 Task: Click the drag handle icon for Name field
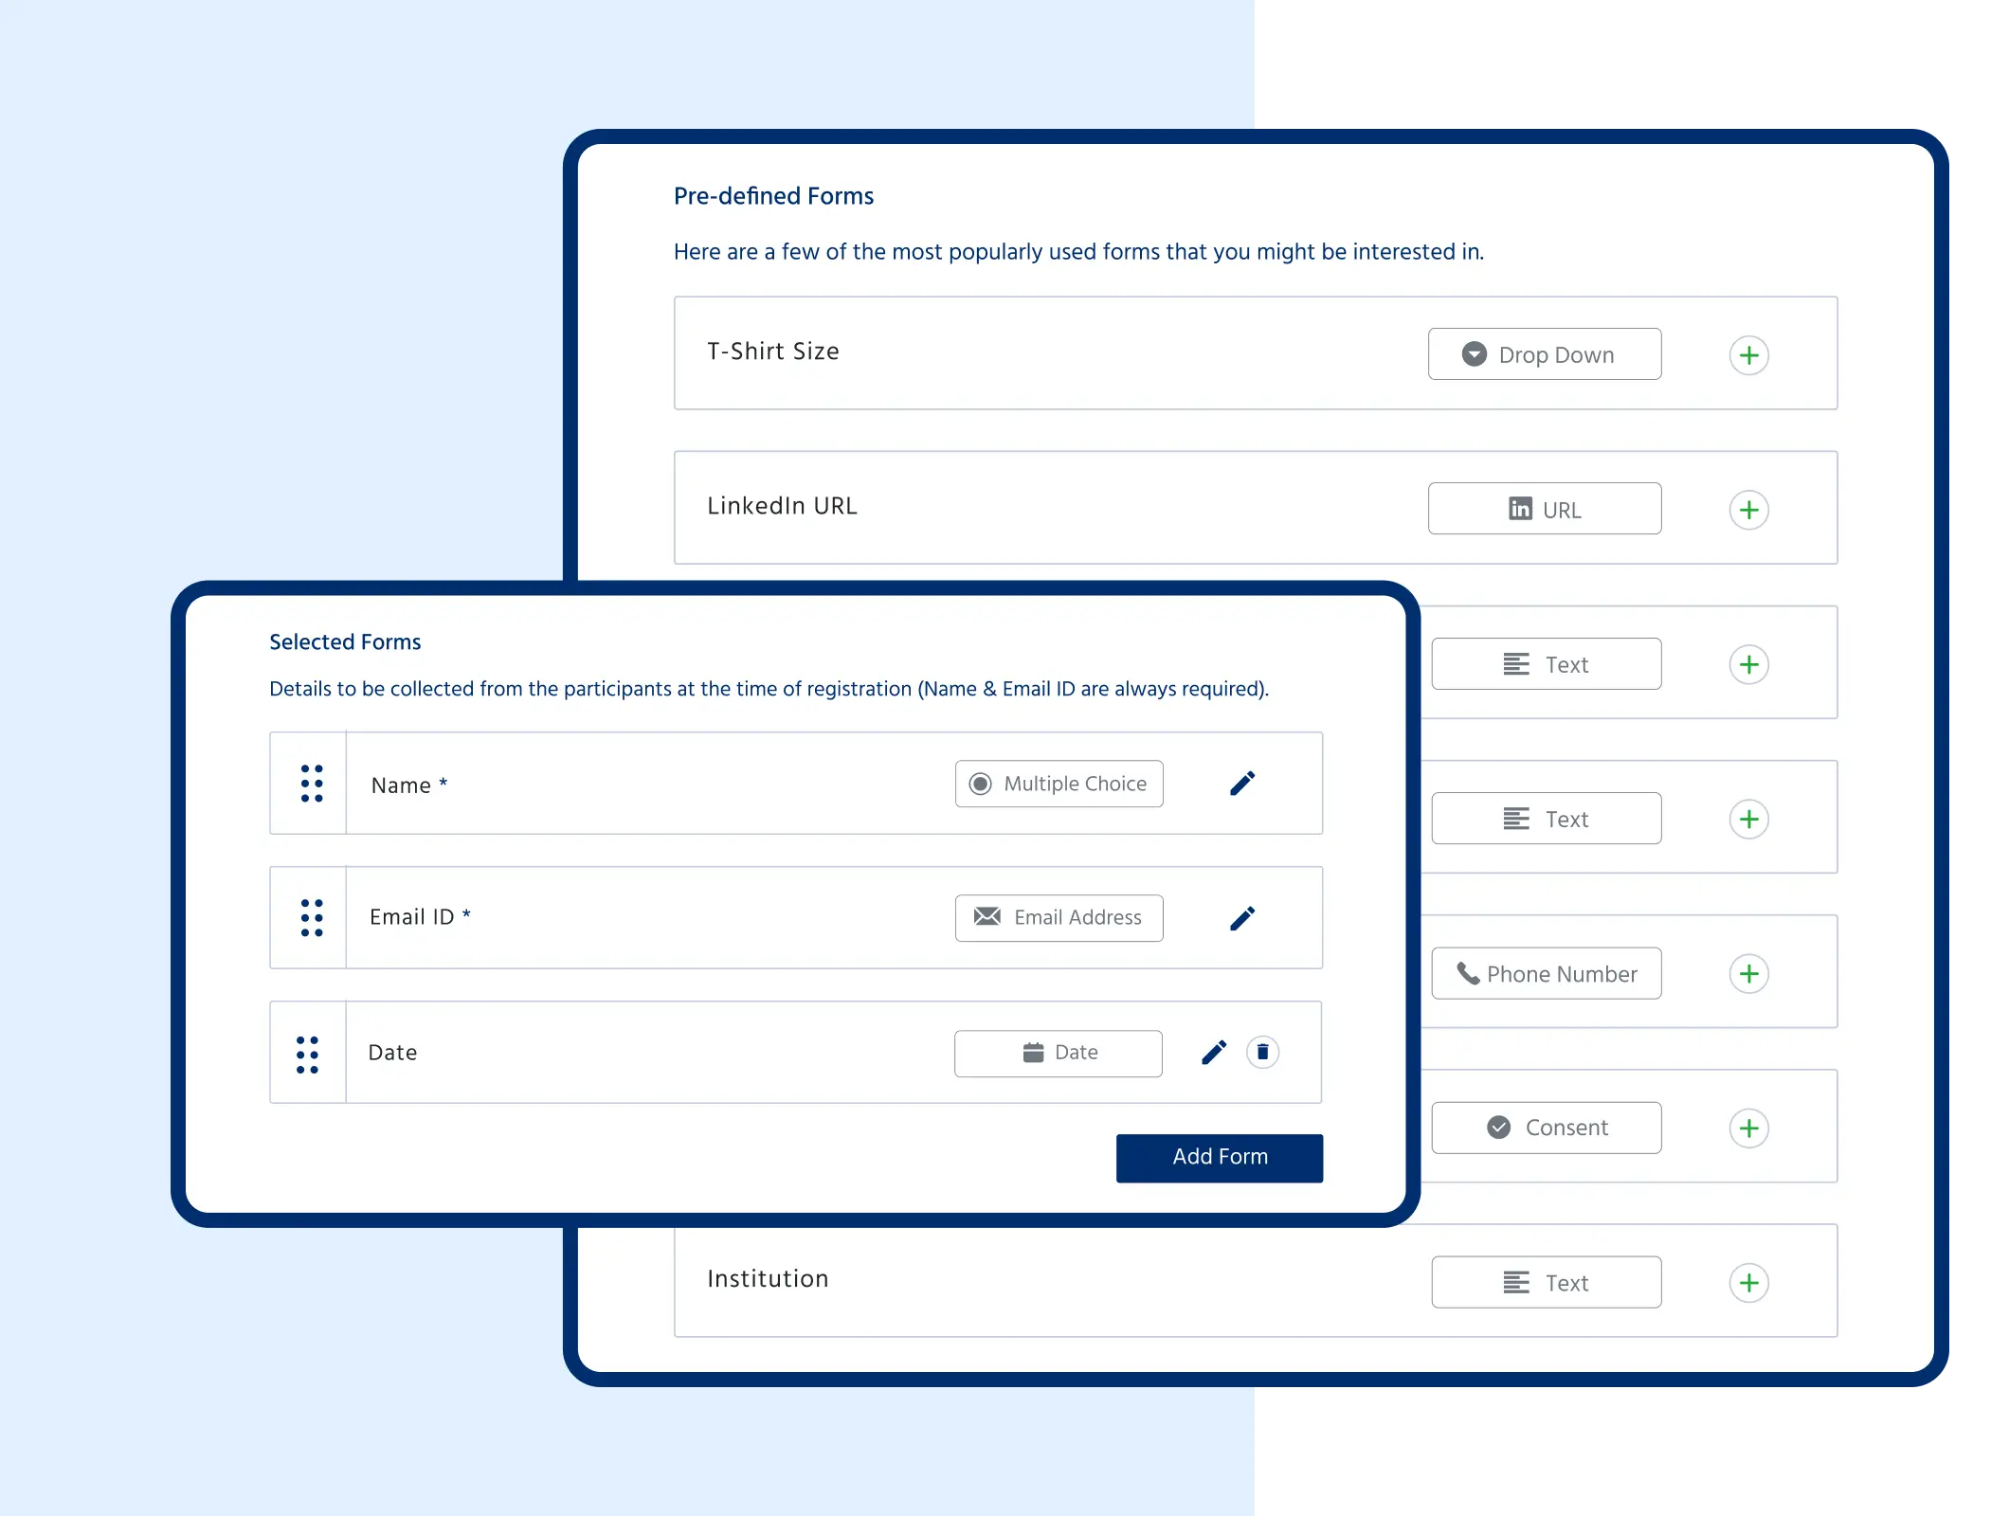311,782
